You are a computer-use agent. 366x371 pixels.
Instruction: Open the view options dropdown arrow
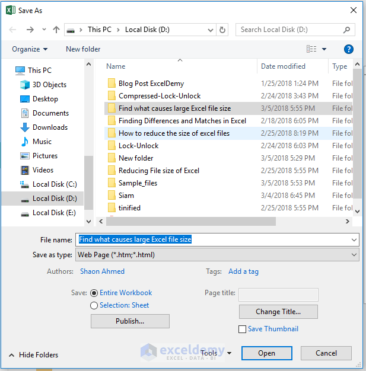(x=324, y=49)
